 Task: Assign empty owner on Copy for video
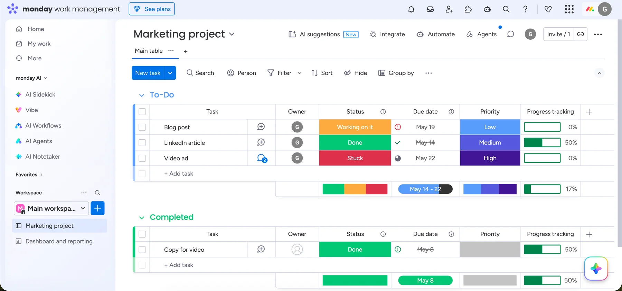[297, 249]
